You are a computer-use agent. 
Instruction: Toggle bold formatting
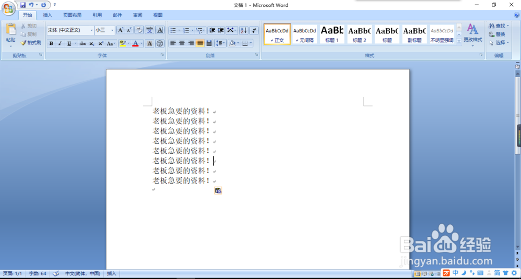coord(51,44)
